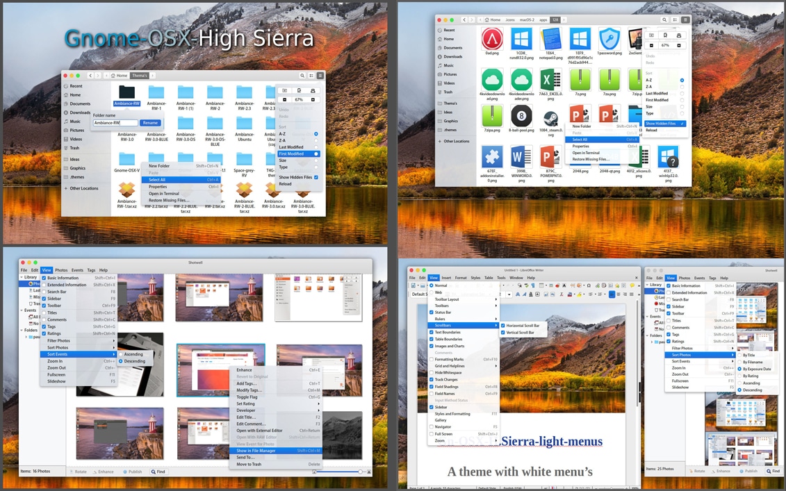
Task: Open Music in apps file manager sidebar
Action: coord(449,65)
